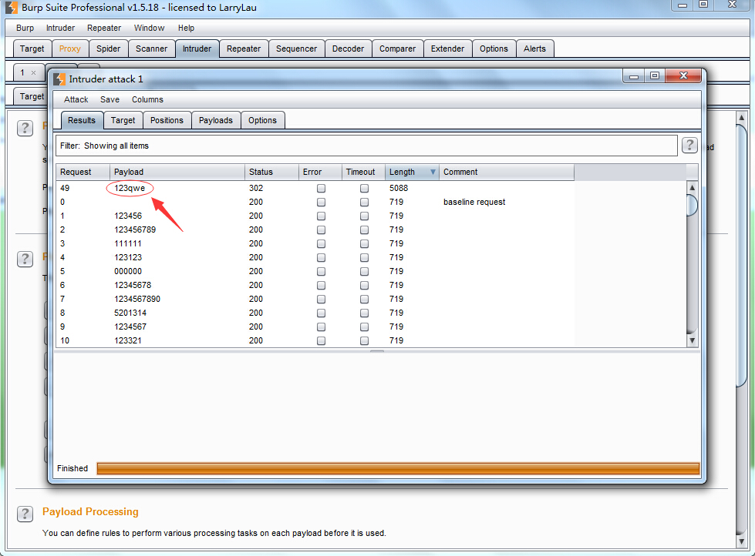This screenshot has width=755, height=556.
Task: Select the row with payload 123qwe
Action: pyautogui.click(x=315, y=188)
